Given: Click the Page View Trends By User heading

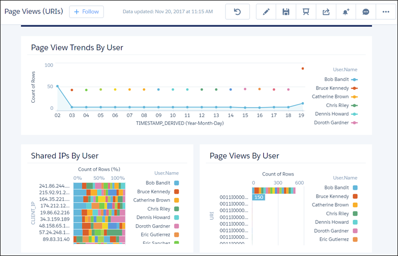Looking at the screenshot, I should (x=77, y=48).
